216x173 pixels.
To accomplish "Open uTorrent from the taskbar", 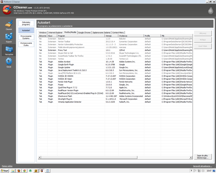I will [x=31, y=171].
